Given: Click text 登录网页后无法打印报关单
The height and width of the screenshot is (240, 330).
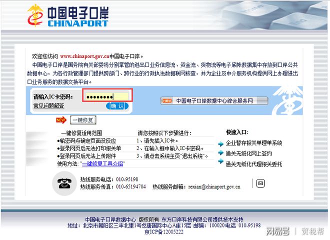Looking at the screenshot, I should pos(89,148).
